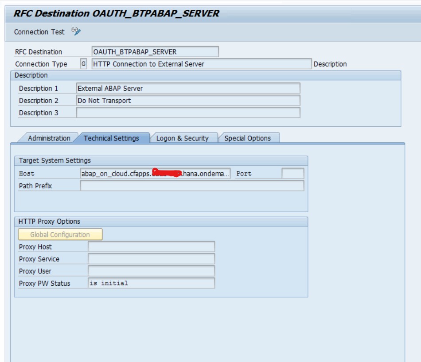Select the Special Options tab

pos(248,138)
